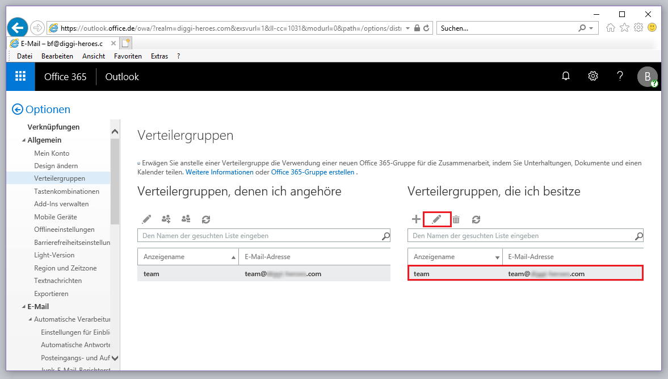Sort owned groups by Anzeigename

[x=455, y=257]
